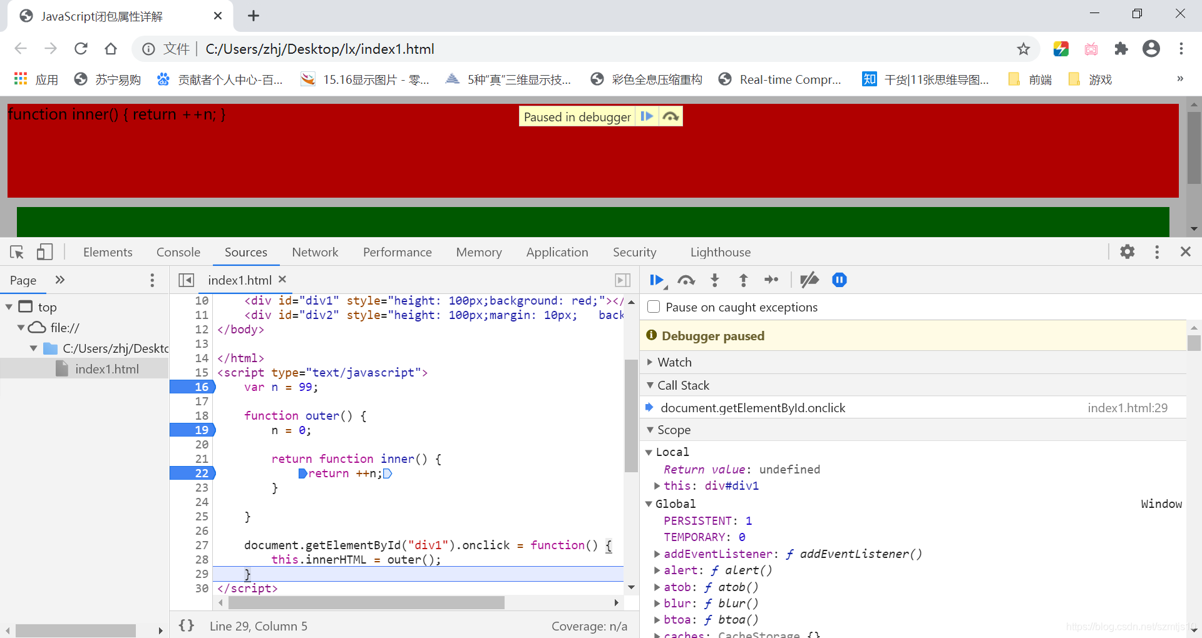Collapse the Global scope group
This screenshot has height=638, width=1202.
(649, 504)
